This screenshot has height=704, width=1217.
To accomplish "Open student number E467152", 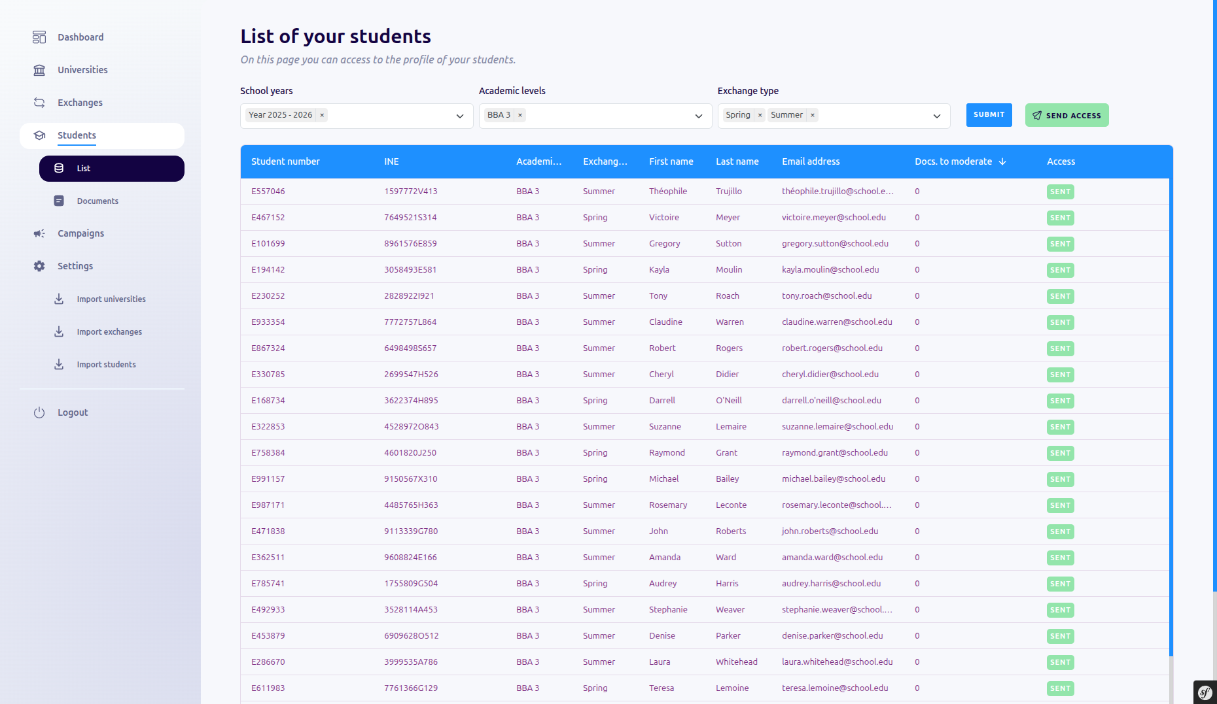I will (x=268, y=218).
